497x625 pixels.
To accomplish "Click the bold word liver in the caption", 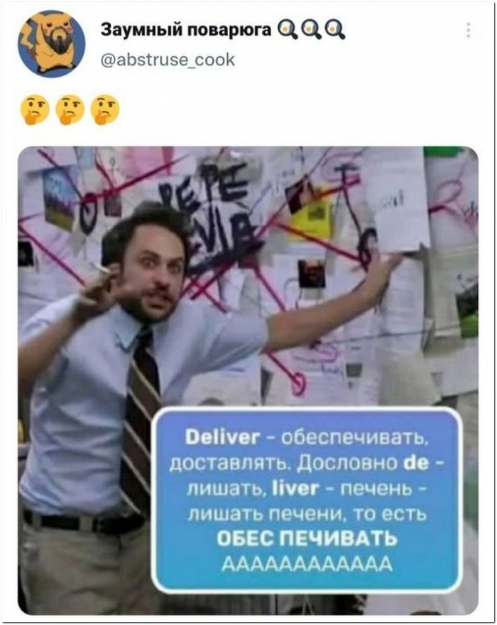I will pos(295,488).
